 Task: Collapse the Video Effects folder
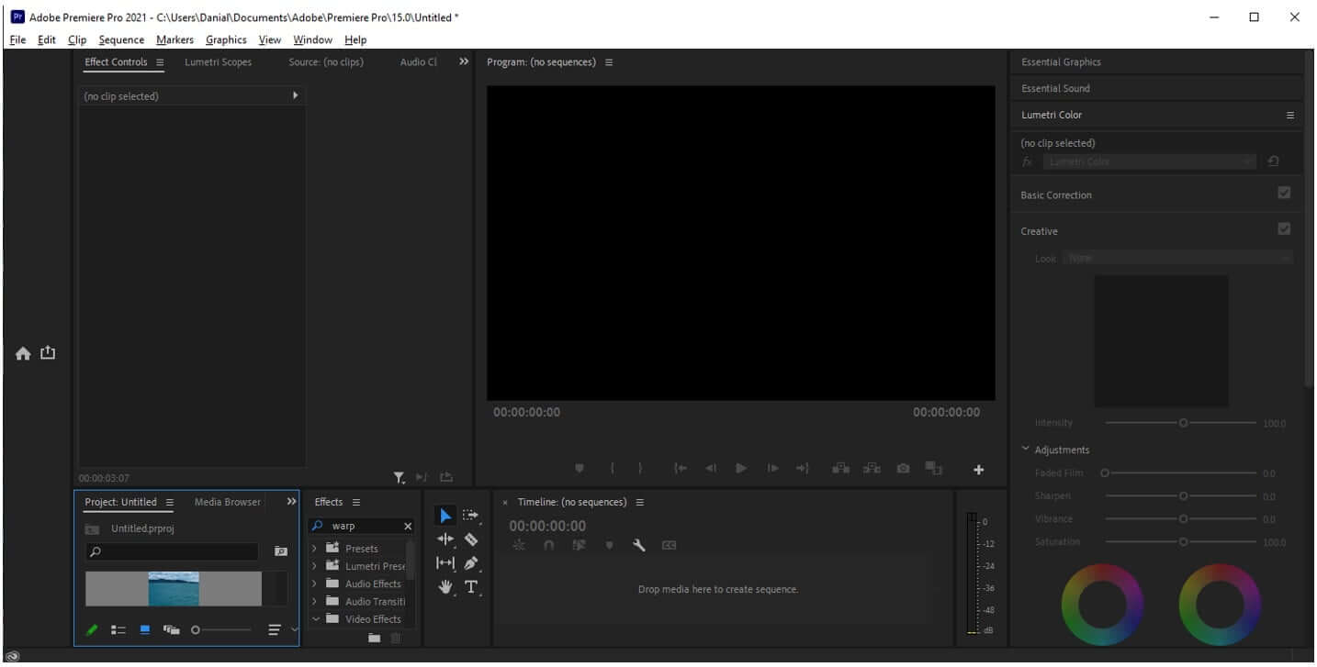[315, 619]
